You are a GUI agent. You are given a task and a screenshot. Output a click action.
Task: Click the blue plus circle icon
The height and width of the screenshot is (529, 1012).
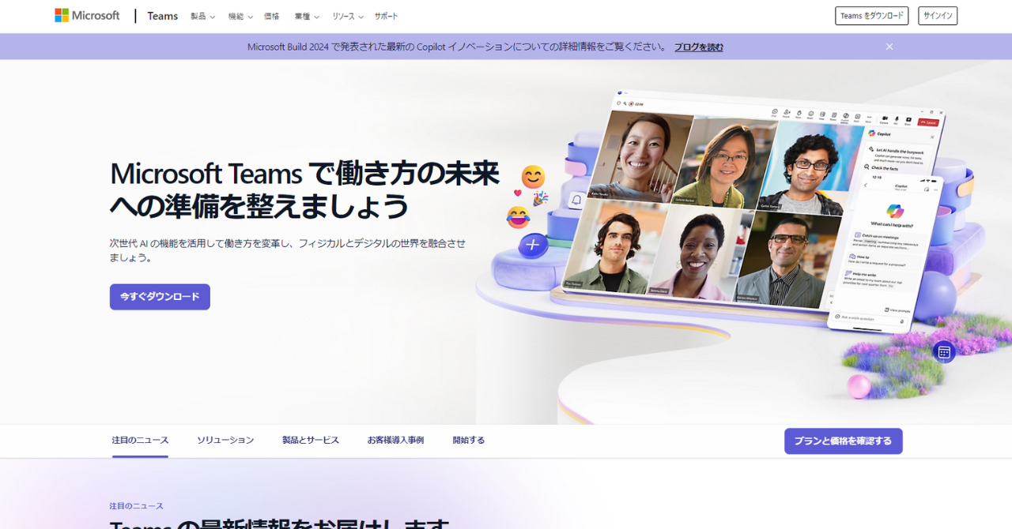click(x=533, y=246)
